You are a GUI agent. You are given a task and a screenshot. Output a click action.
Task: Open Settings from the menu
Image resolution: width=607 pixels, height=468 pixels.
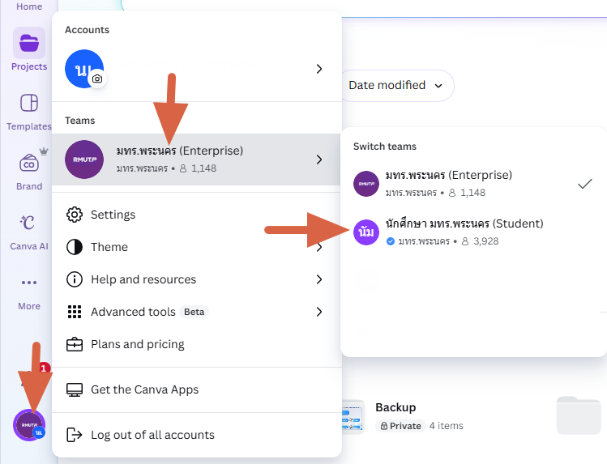point(113,215)
